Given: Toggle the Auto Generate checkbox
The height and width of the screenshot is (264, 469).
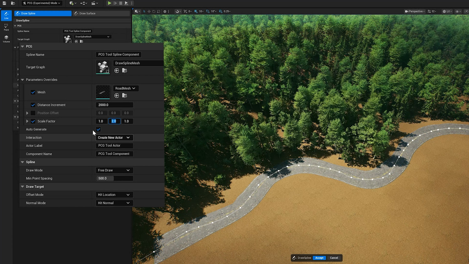Looking at the screenshot, I should pos(98,129).
